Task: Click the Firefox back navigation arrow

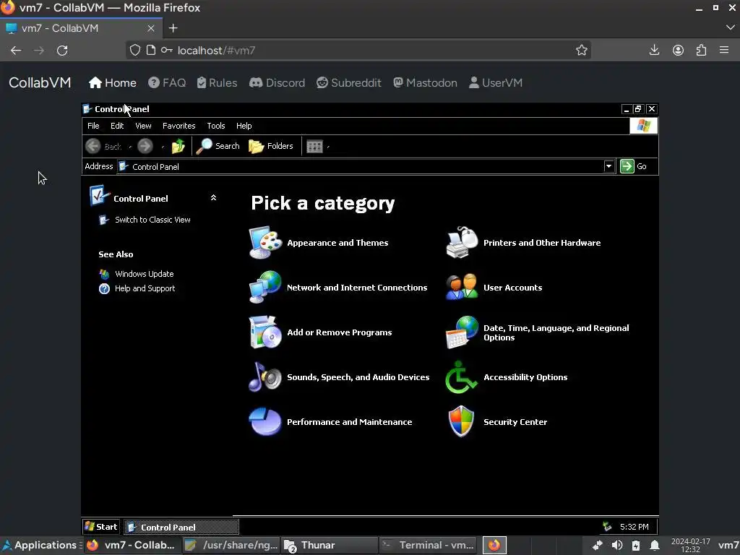Action: [16, 51]
